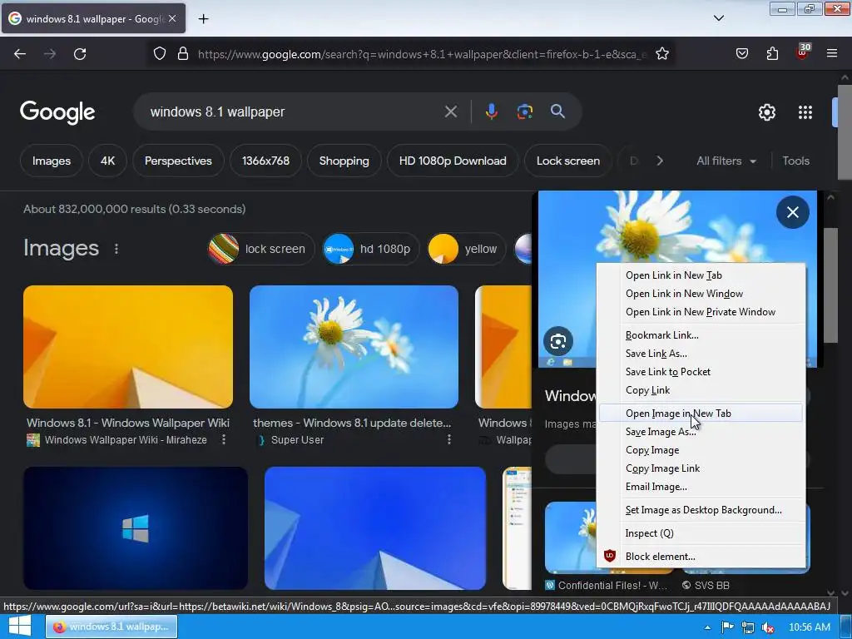Open a new browser tab
This screenshot has height=639, width=852.
203,19
